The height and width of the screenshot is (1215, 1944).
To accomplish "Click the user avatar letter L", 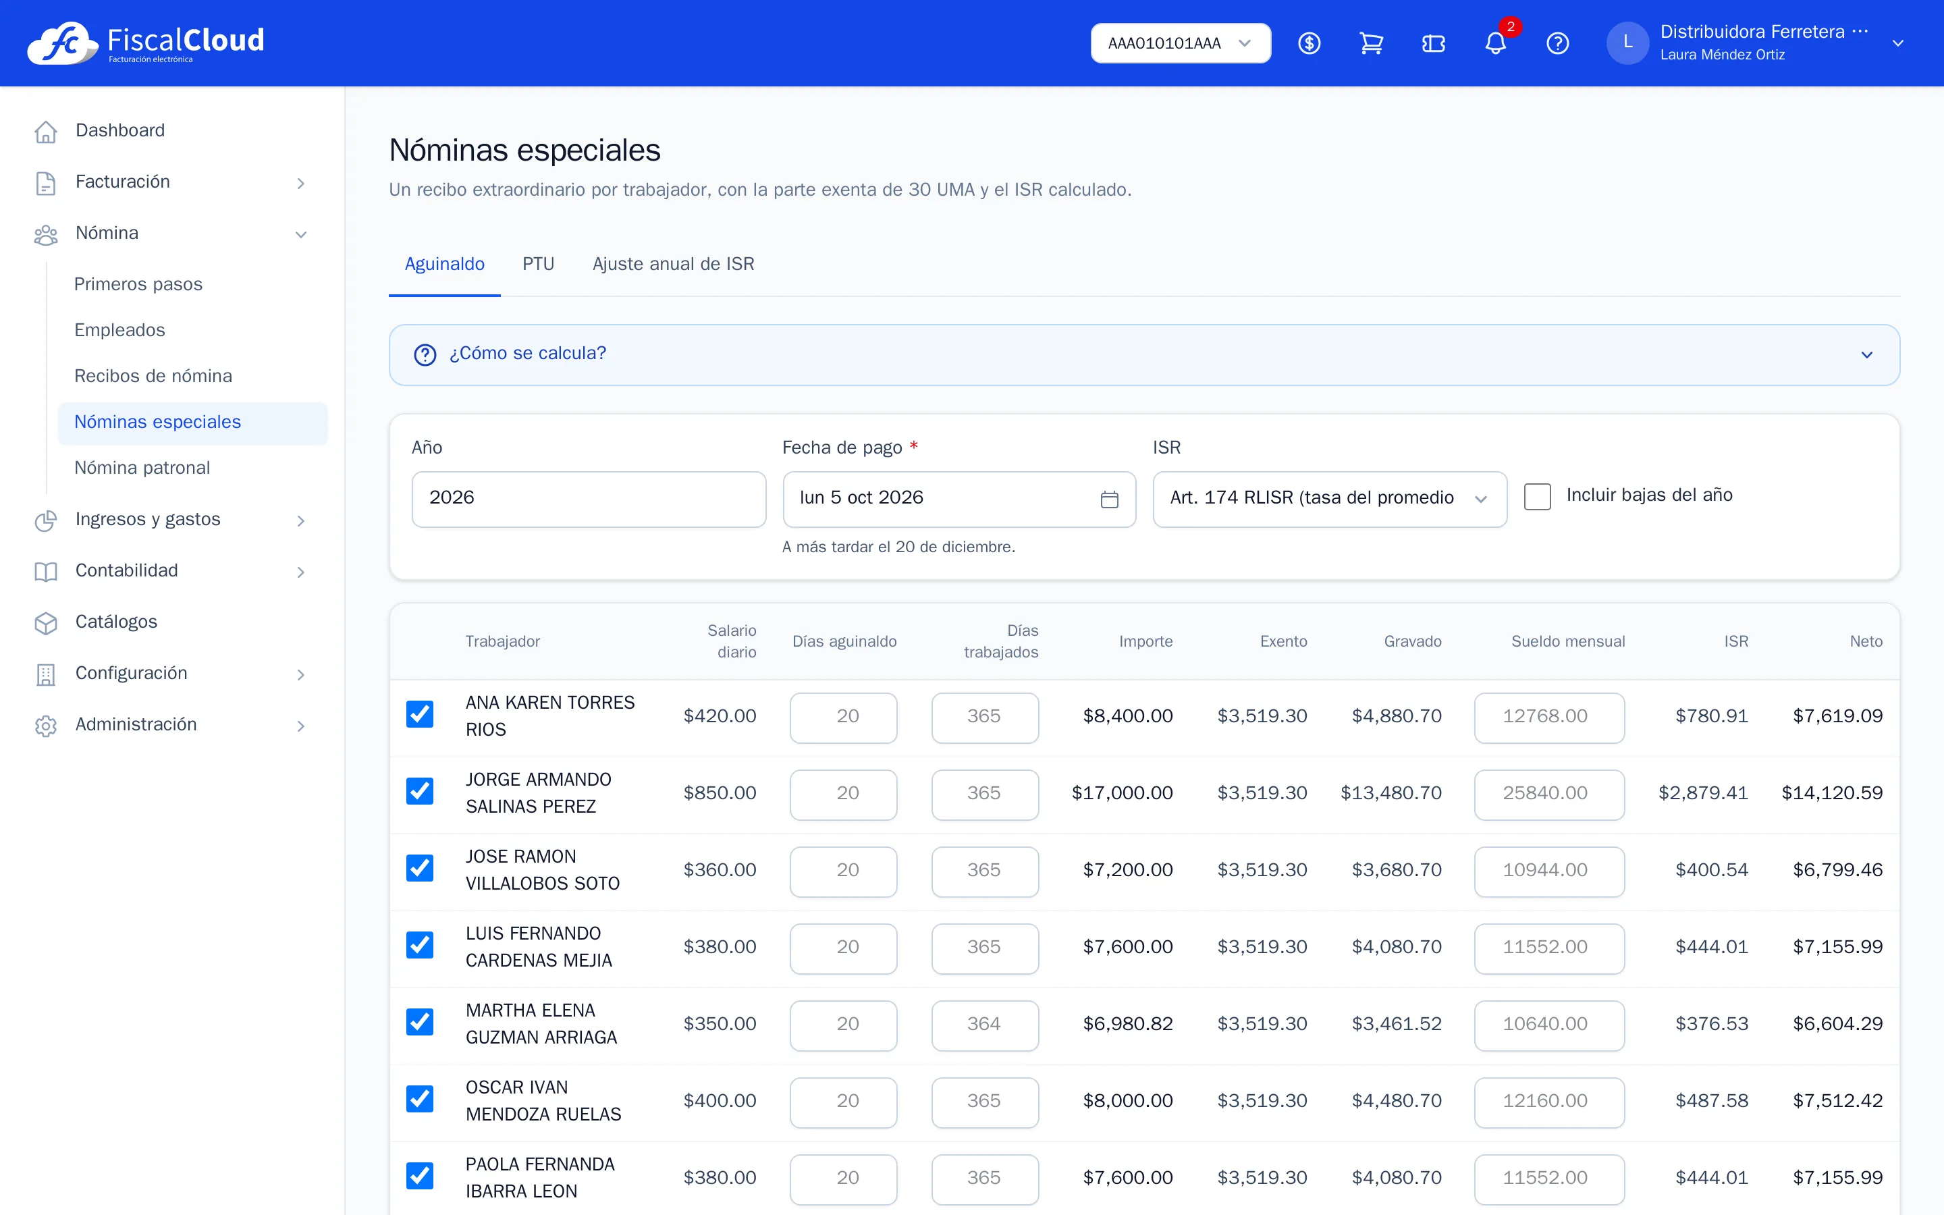I will click(1627, 43).
